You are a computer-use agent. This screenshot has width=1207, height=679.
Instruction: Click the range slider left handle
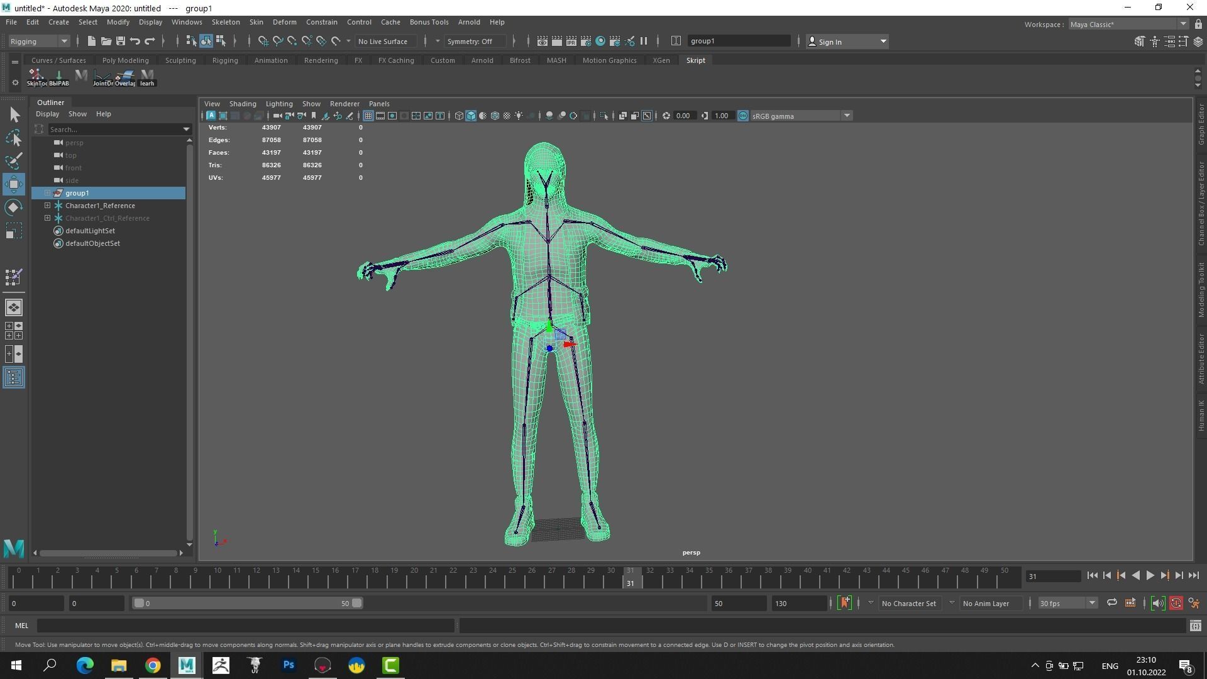click(139, 604)
